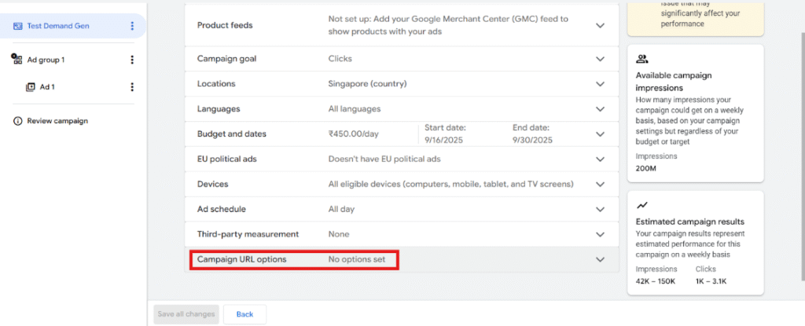Open Ad 1 three-dot options menu
805x326 pixels.
pyautogui.click(x=132, y=87)
